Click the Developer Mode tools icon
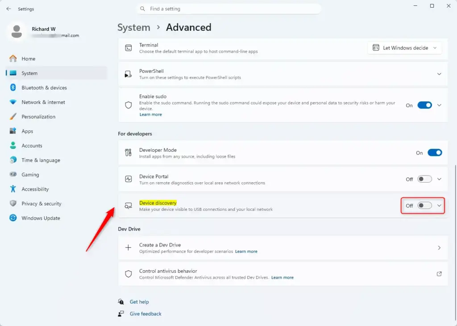457x326 pixels. pyautogui.click(x=128, y=152)
